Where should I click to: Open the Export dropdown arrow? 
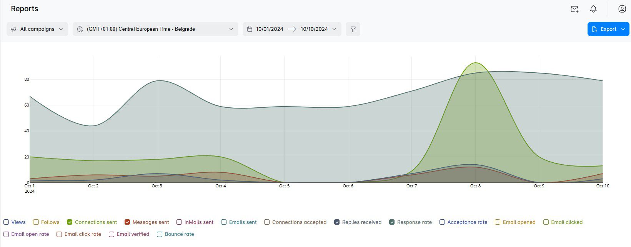(x=623, y=29)
